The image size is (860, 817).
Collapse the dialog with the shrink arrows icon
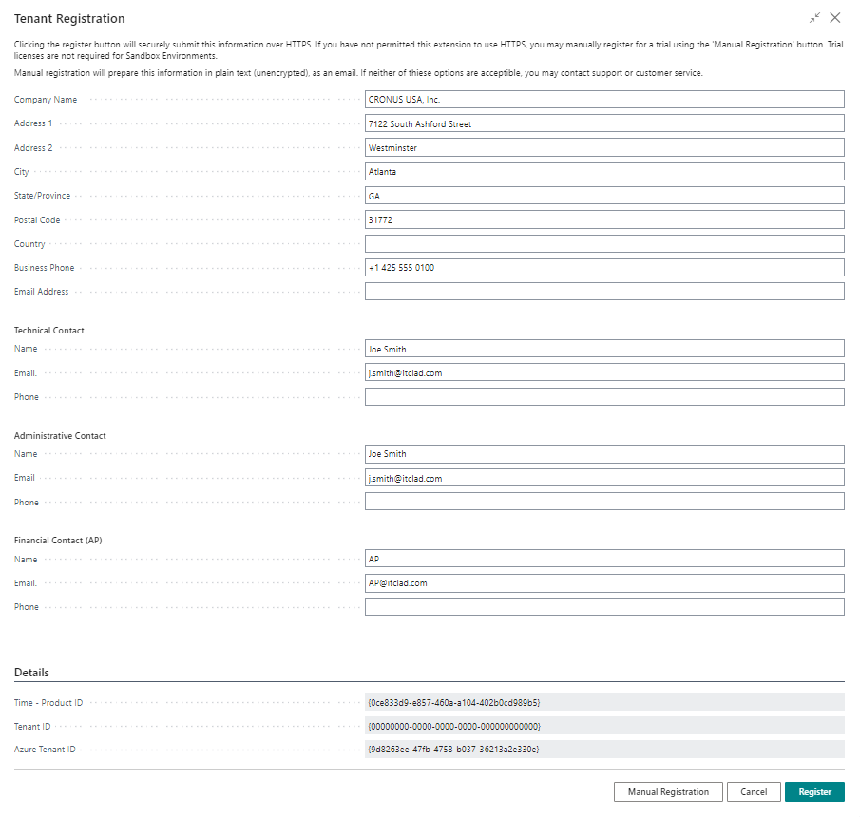pyautogui.click(x=814, y=17)
